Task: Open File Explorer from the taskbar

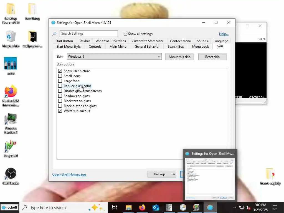Action: tap(128, 207)
